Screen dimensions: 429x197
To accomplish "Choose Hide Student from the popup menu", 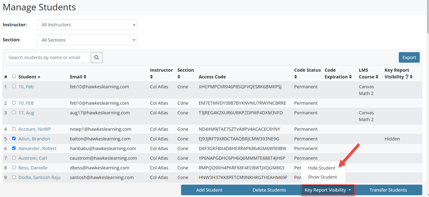I will click(321, 168).
